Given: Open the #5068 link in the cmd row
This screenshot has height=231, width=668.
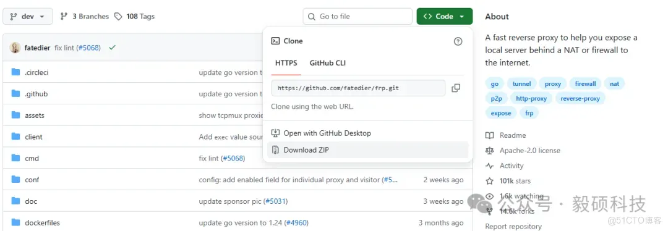Looking at the screenshot, I should tap(233, 158).
